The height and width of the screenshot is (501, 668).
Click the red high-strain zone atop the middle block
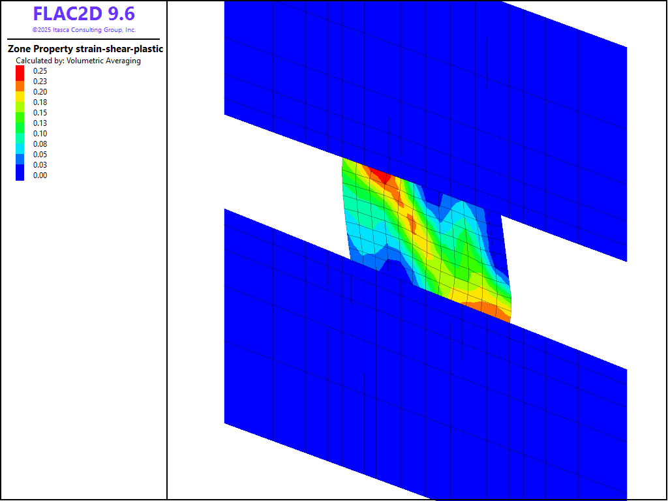click(378, 174)
